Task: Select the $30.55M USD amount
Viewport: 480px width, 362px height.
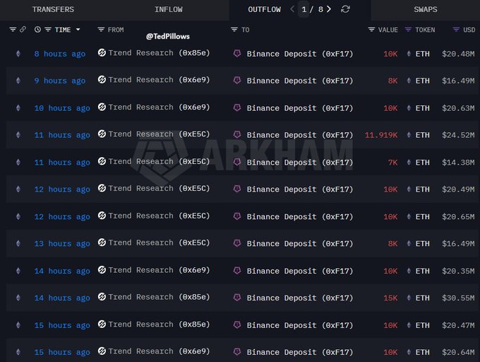Action: click(458, 298)
